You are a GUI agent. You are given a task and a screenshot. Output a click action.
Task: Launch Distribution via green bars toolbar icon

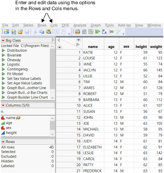(x=98, y=32)
